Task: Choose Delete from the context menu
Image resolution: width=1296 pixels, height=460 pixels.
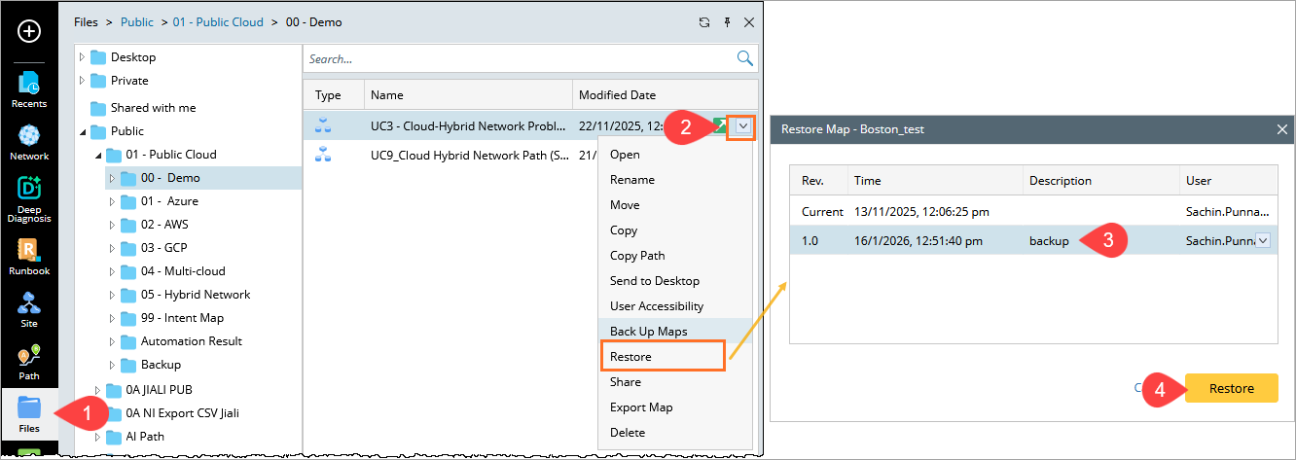Action: tap(675, 433)
